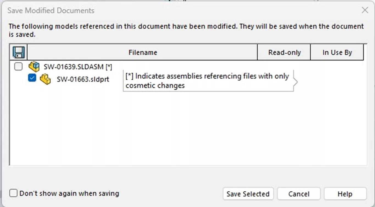The height and width of the screenshot is (207, 375).
Task: Open Help from the dialog
Action: [x=345, y=194]
